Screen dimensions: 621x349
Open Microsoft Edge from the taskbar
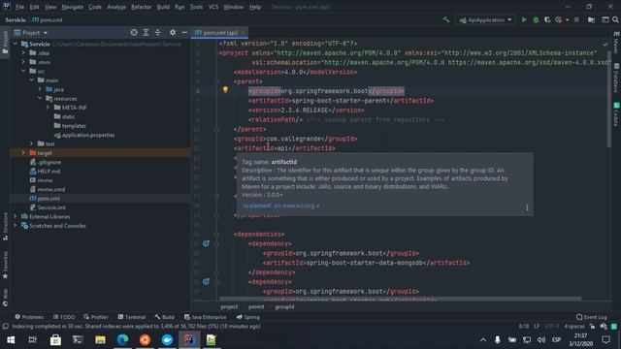pyautogui.click(x=122, y=339)
